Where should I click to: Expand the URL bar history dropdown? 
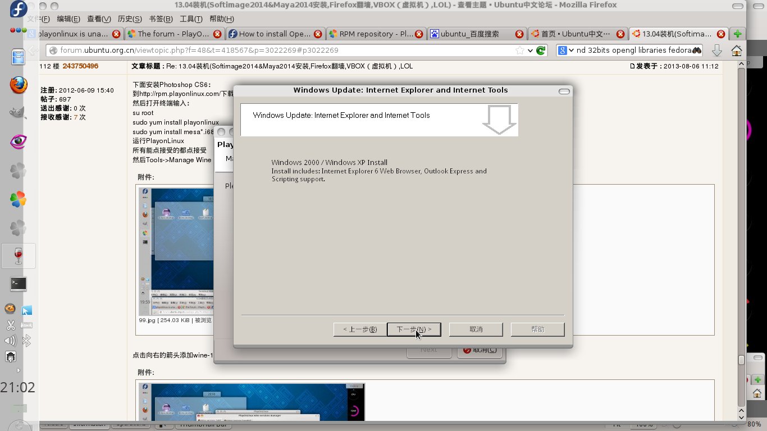[530, 51]
